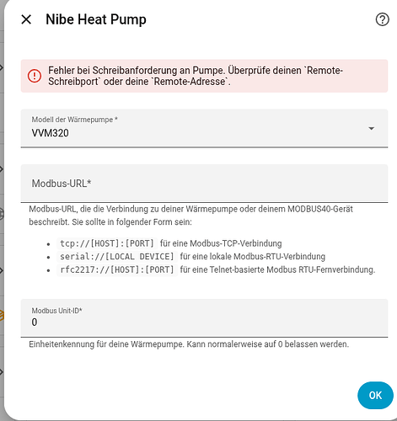Click the lowest chevron at the left edge
The width and height of the screenshot is (397, 421).
2,372
